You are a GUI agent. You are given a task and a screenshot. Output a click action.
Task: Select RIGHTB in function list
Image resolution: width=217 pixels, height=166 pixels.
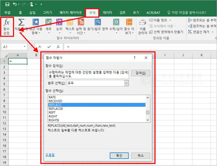pos(97,120)
